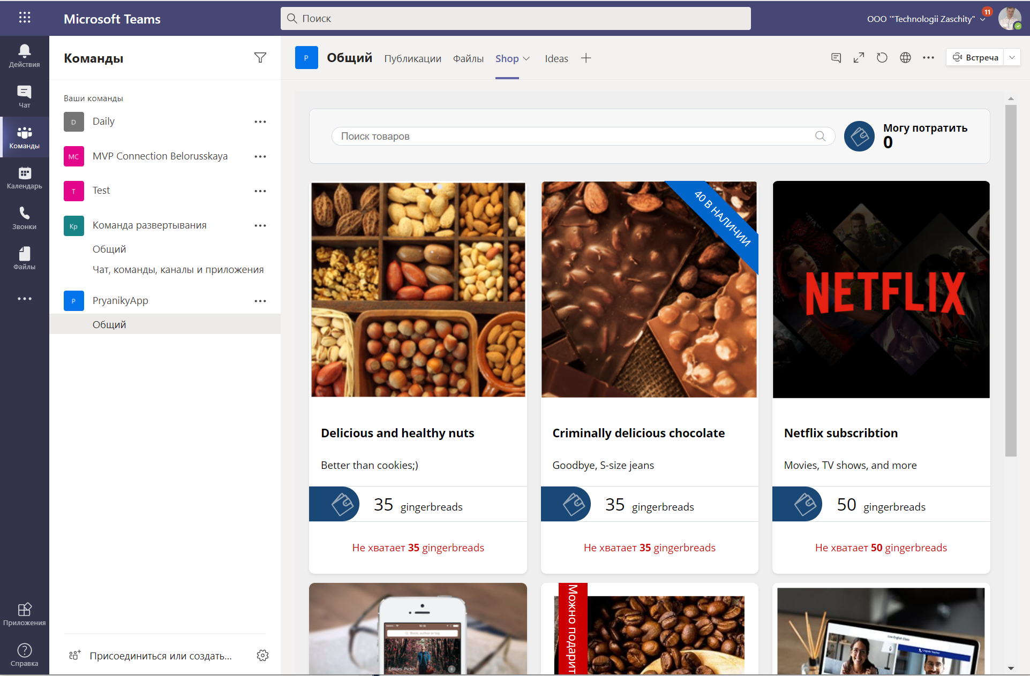Select the Teams (Команды) sidebar icon
The height and width of the screenshot is (676, 1030).
(x=25, y=137)
